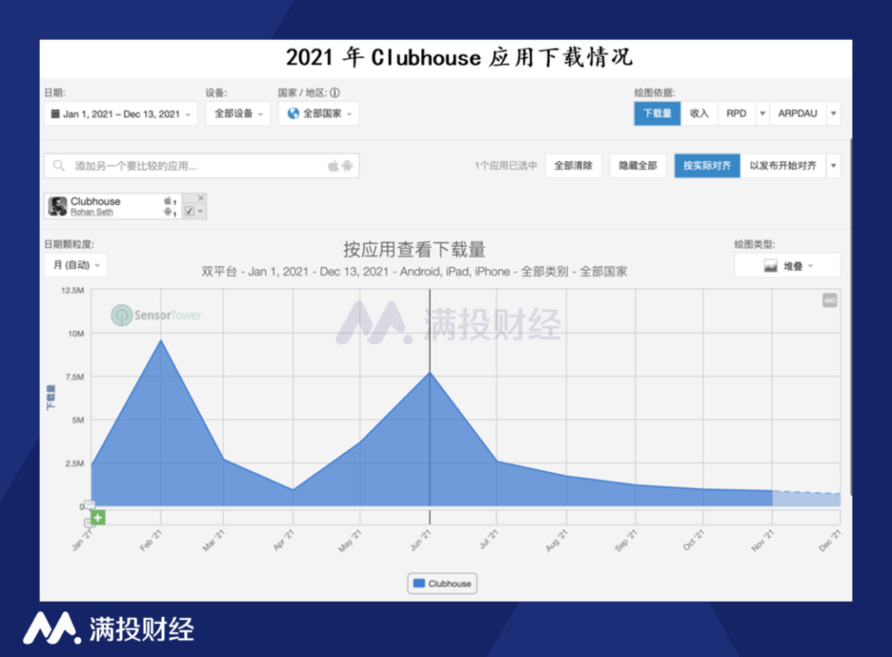Click the 1个应用已选中 status text
Screen dimensions: 892x657
pos(505,166)
